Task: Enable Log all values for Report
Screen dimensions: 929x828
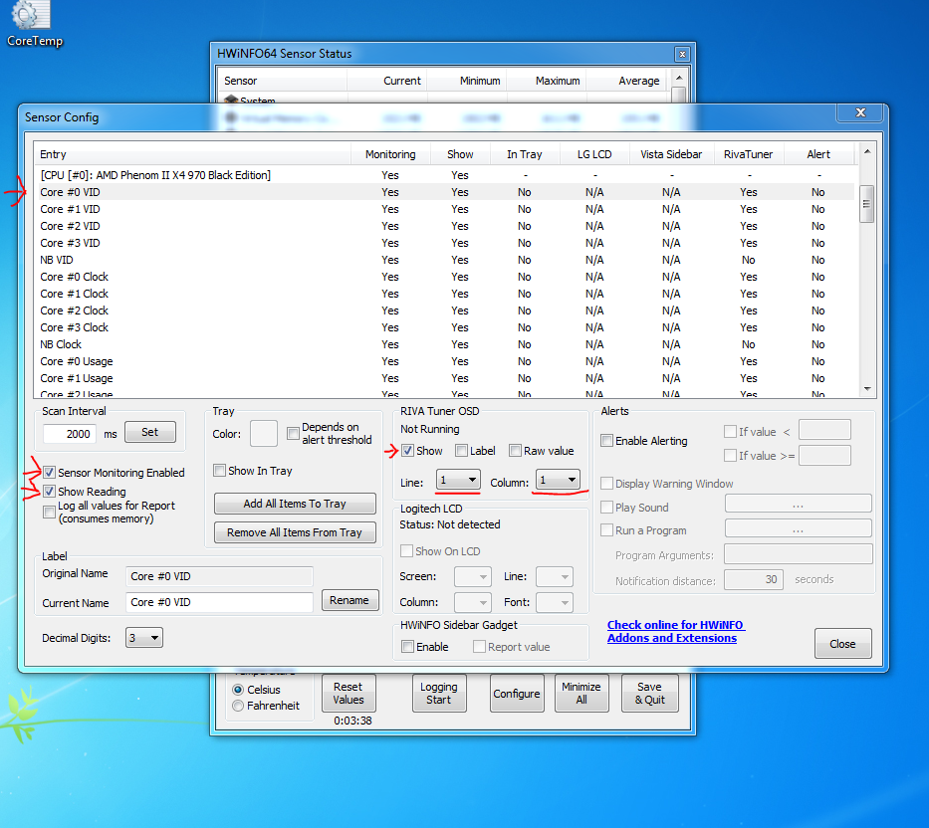Action: tap(49, 512)
